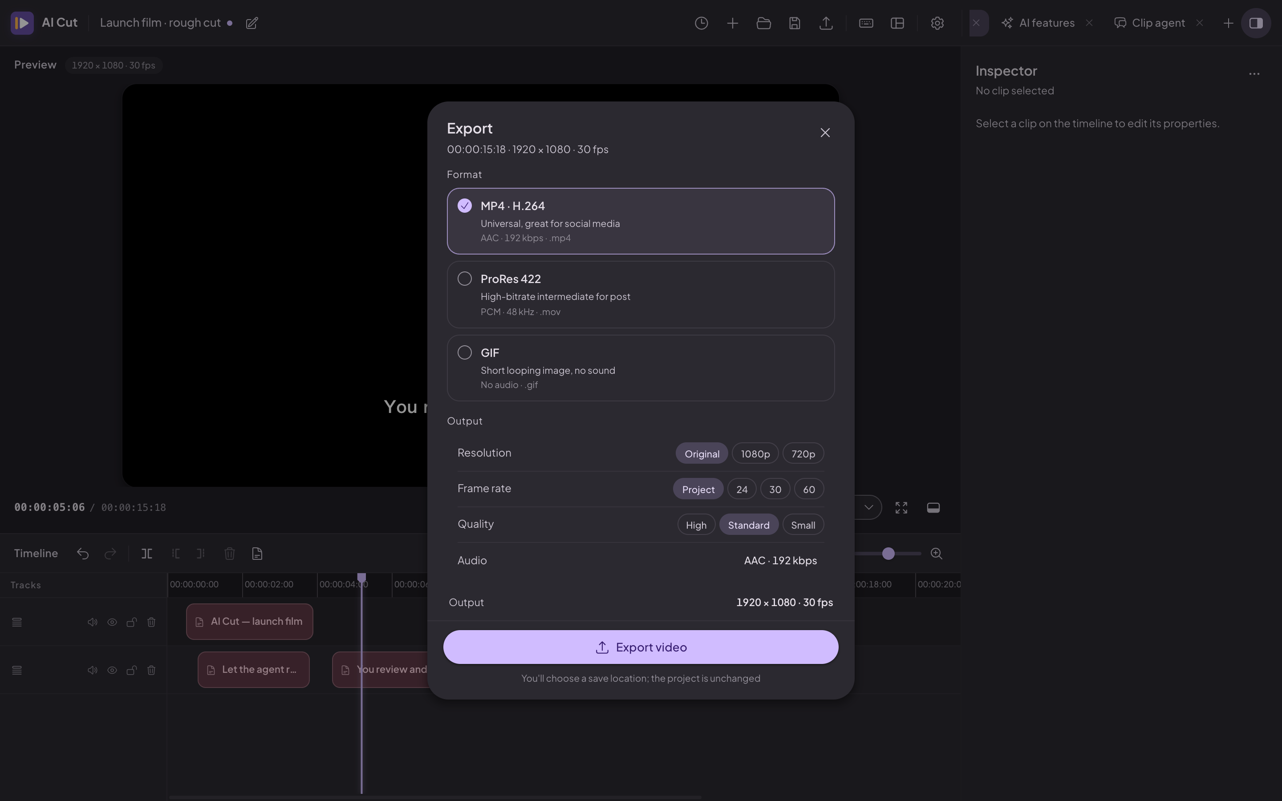Viewport: 1282px width, 801px height.
Task: Switch to the AI features tab
Action: pos(1039,23)
